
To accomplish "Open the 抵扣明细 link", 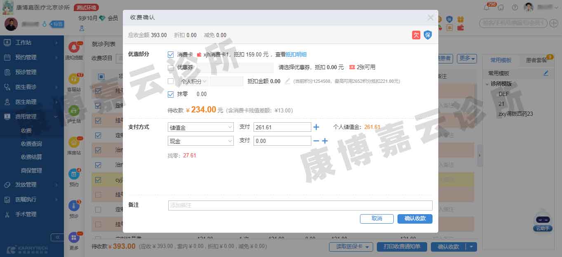I will click(296, 54).
